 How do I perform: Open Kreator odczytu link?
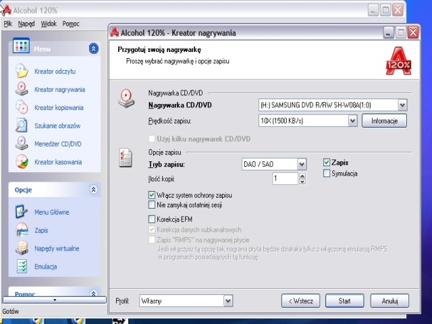coord(55,72)
